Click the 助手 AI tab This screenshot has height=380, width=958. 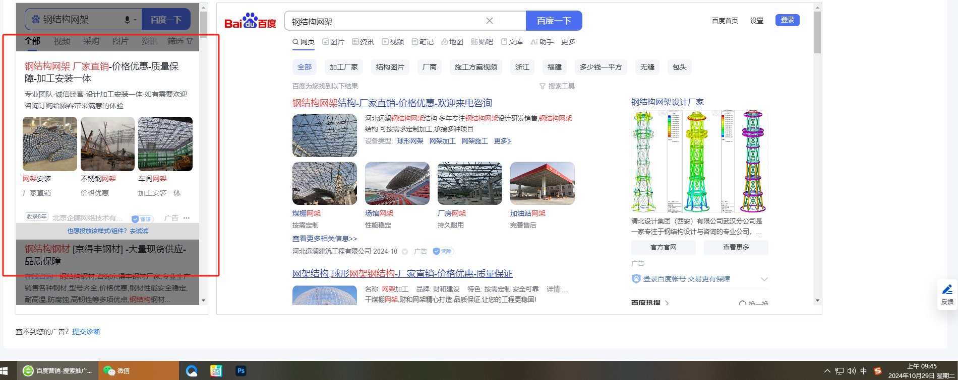pyautogui.click(x=542, y=42)
